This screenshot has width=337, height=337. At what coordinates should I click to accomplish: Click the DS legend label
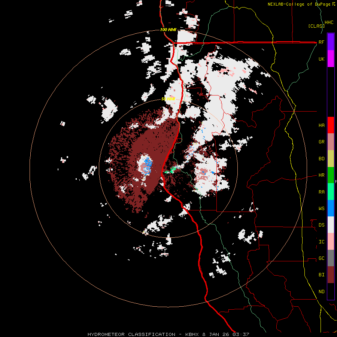coord(321,225)
